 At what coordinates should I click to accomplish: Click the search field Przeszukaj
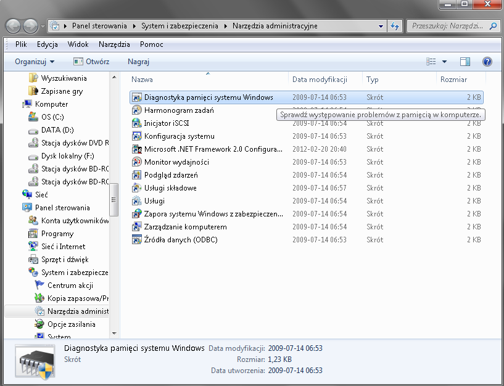447,26
